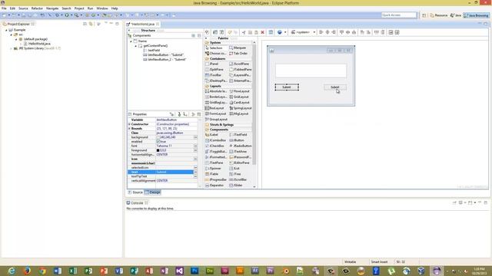Pick the JToolBar container
The width and height of the screenshot is (492, 276).
tap(214, 75)
